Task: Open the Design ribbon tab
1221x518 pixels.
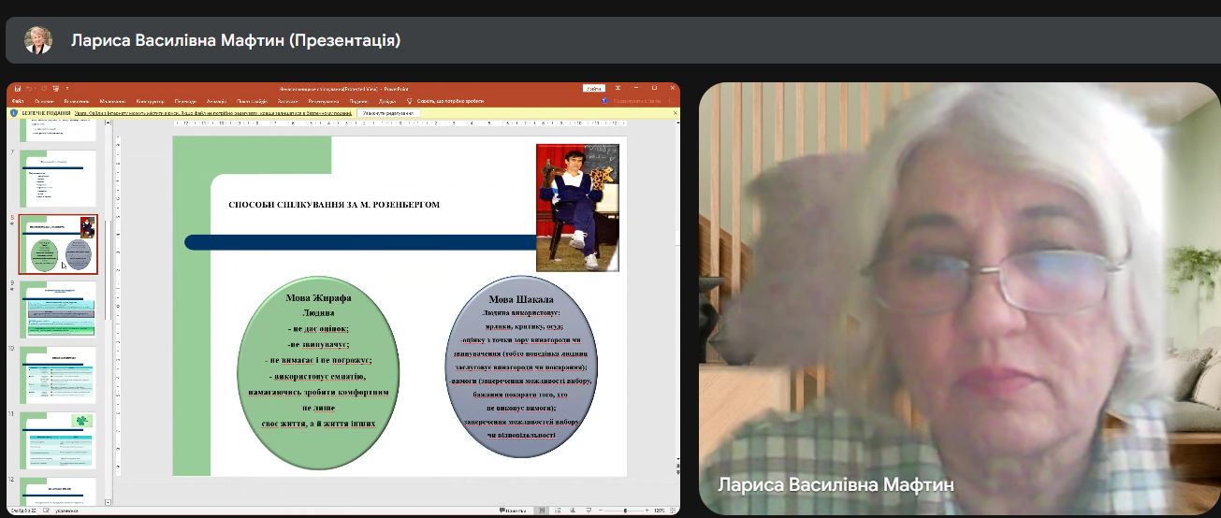Action: tap(150, 101)
